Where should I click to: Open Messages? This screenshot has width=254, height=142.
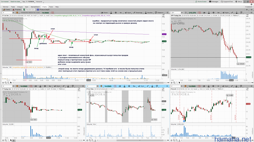pos(214,2)
